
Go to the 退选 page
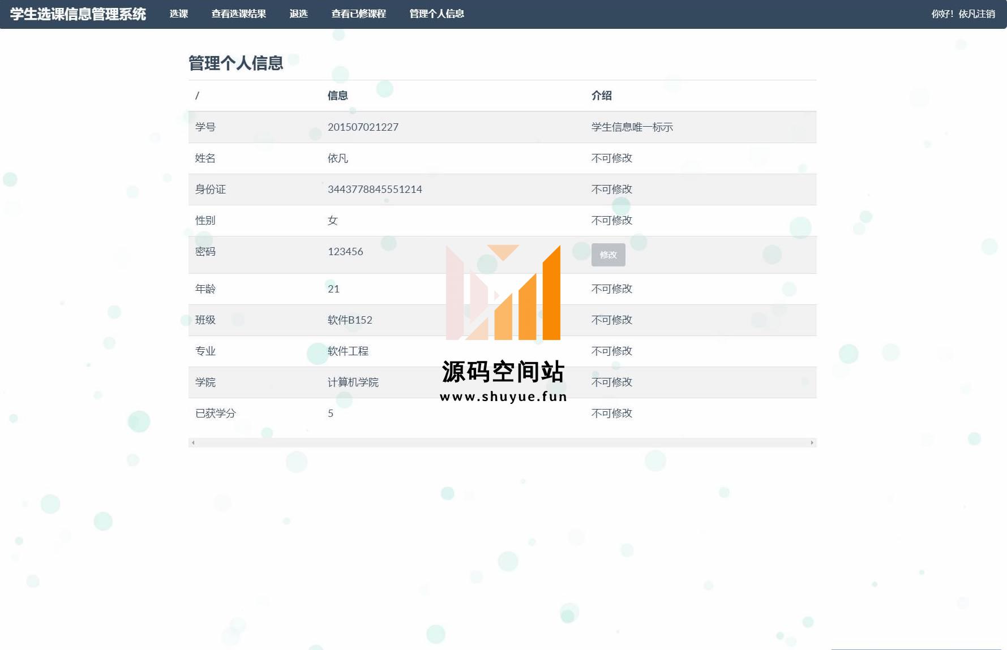(299, 14)
